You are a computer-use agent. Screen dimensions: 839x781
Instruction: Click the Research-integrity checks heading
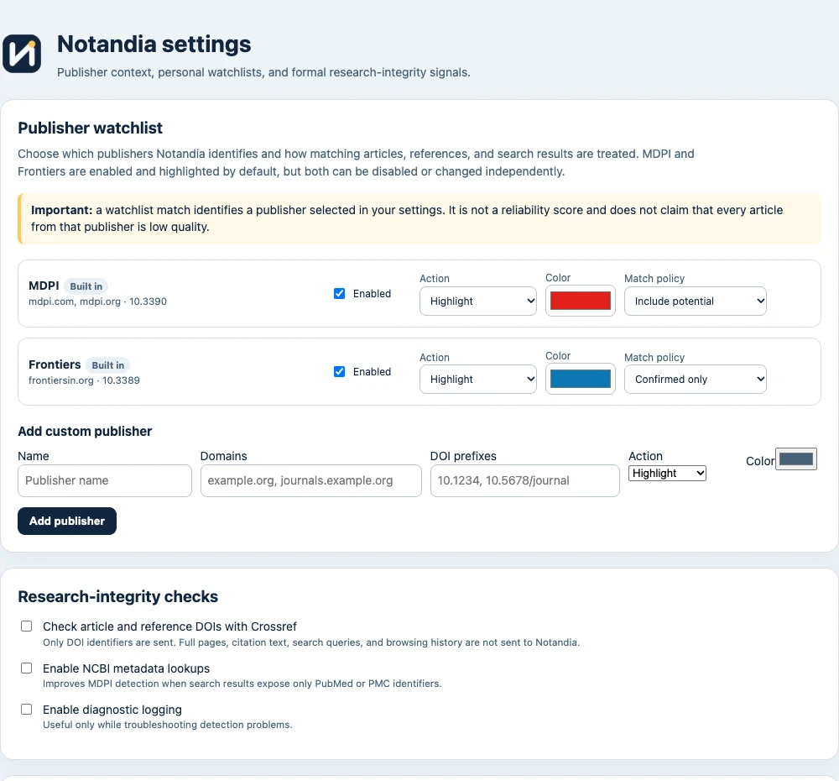[x=117, y=597]
